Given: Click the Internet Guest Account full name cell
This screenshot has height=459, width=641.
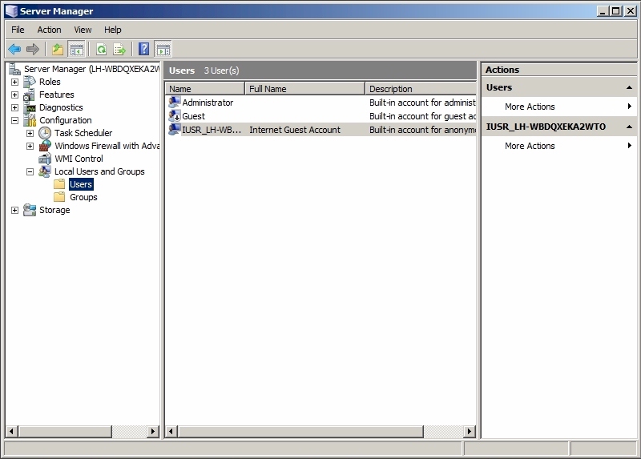Looking at the screenshot, I should 295,130.
